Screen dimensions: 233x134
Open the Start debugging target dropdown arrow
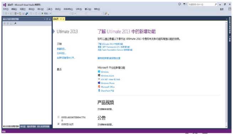(x=51, y=13)
